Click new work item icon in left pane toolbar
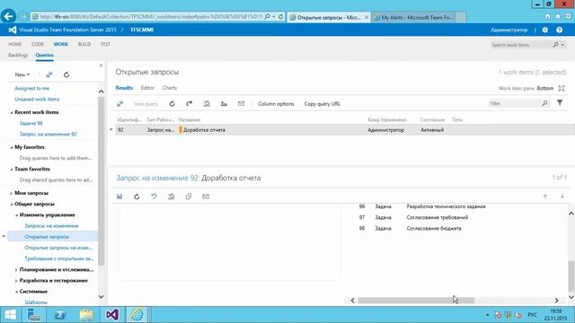575x323 pixels. pyautogui.click(x=49, y=74)
